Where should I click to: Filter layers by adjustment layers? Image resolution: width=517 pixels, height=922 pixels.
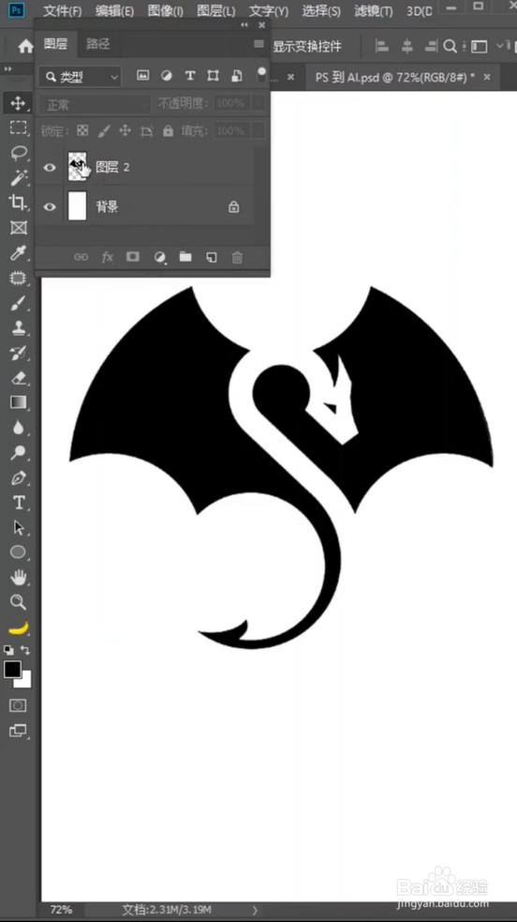pyautogui.click(x=167, y=75)
